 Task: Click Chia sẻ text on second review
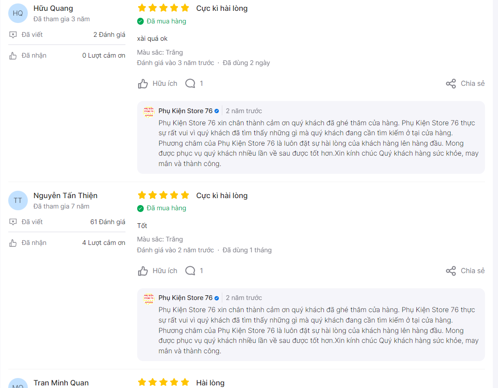point(472,271)
